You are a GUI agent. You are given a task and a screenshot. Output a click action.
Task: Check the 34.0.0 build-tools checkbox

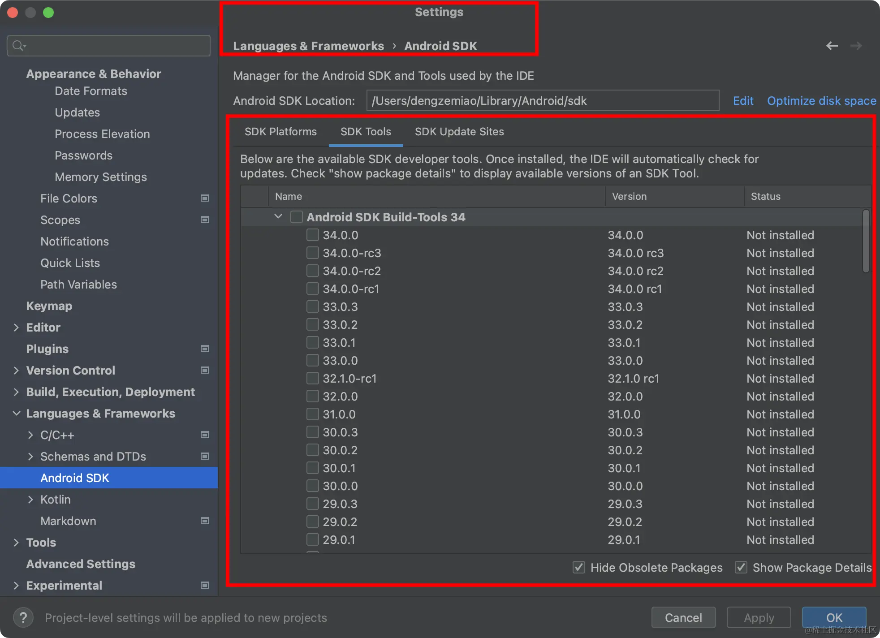click(313, 235)
